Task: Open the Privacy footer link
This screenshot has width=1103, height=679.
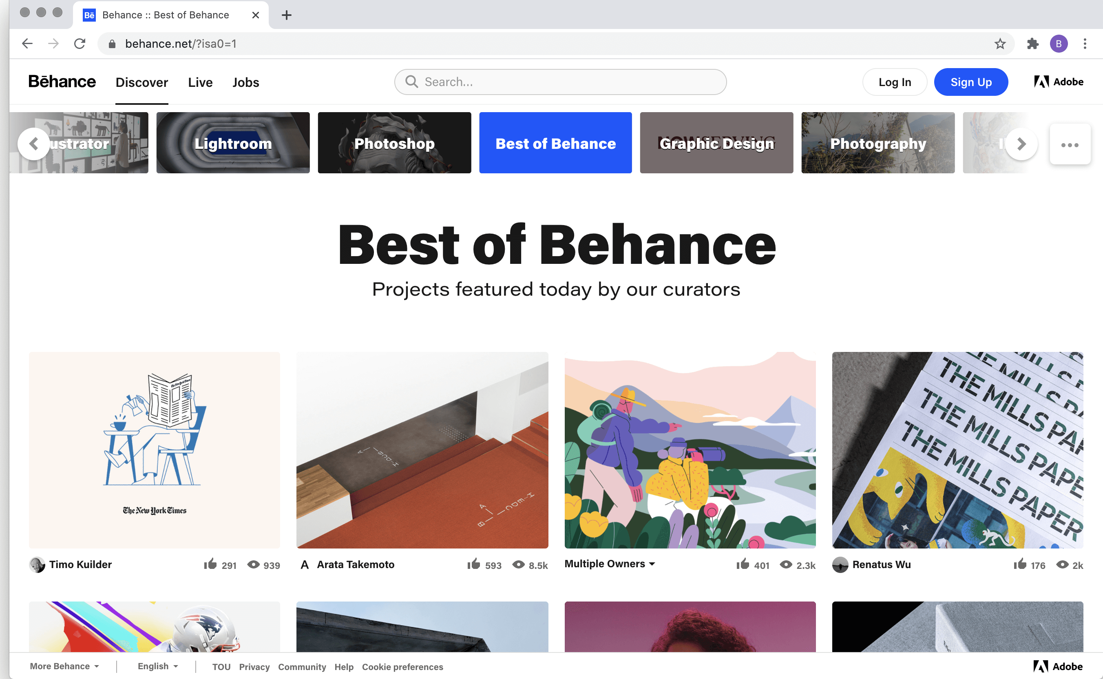Action: [254, 667]
